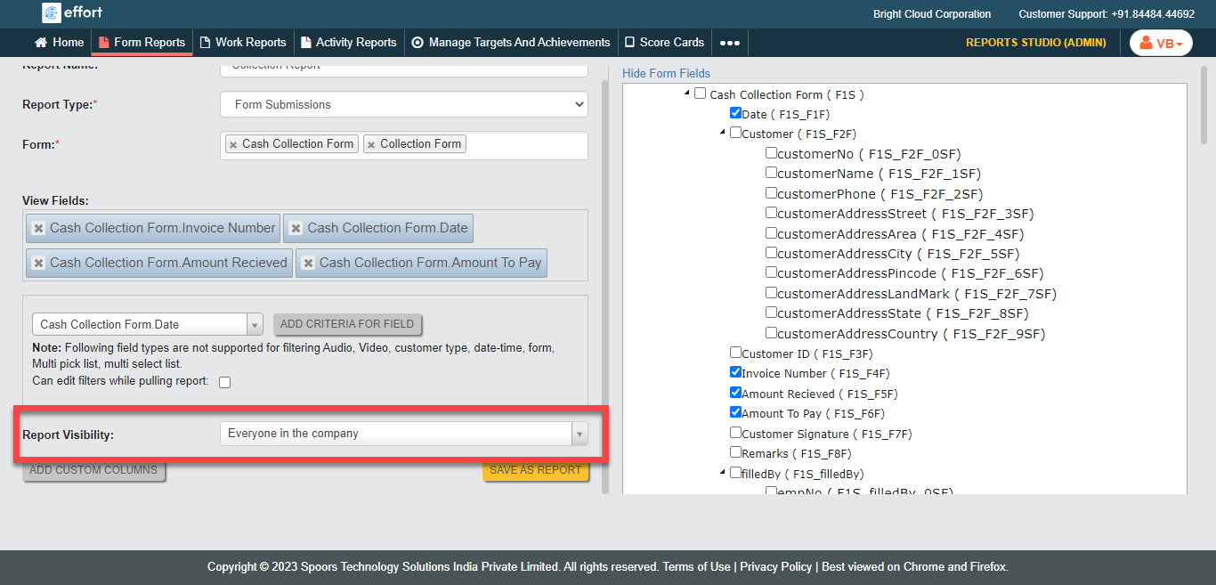Remove Invoice Number view field via x icon
The height and width of the screenshot is (585, 1216).
[x=39, y=229]
